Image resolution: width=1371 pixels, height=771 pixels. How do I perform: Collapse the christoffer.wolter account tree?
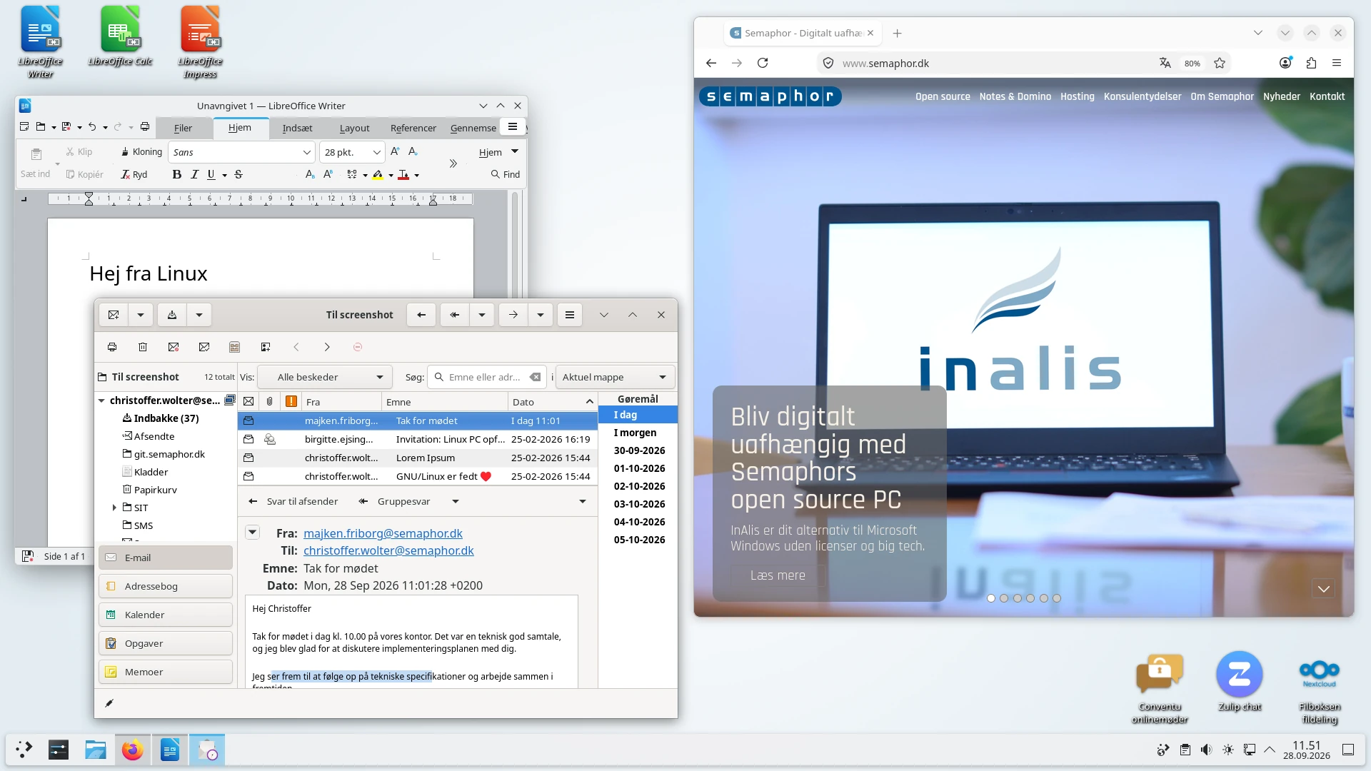101,400
